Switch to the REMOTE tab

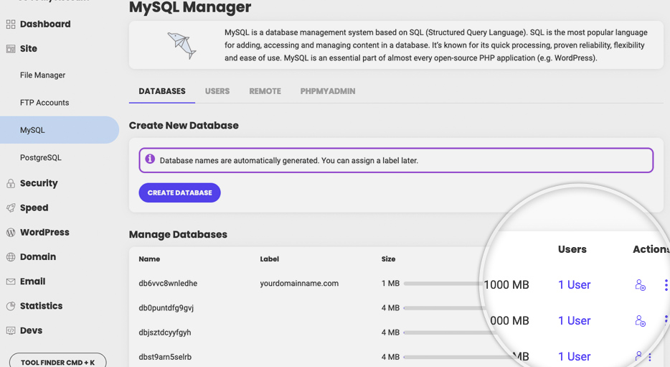point(265,91)
